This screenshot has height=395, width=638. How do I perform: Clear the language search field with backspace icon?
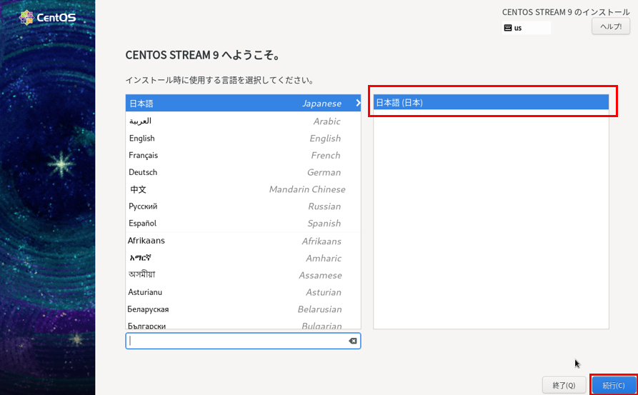click(353, 341)
